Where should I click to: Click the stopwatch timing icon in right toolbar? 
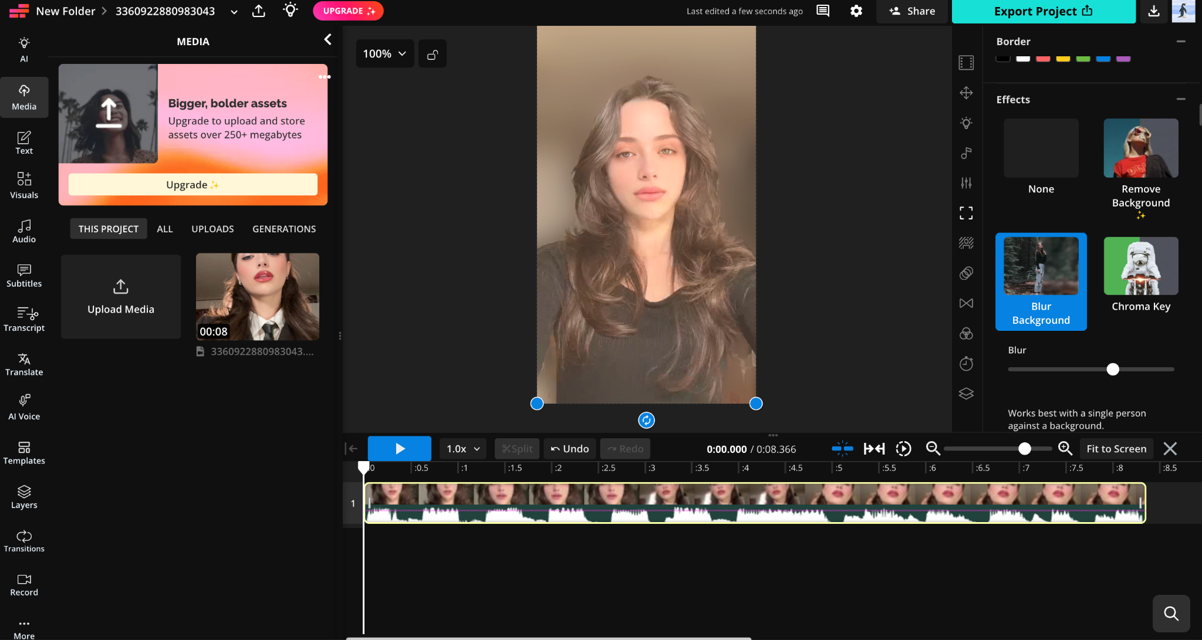point(966,364)
